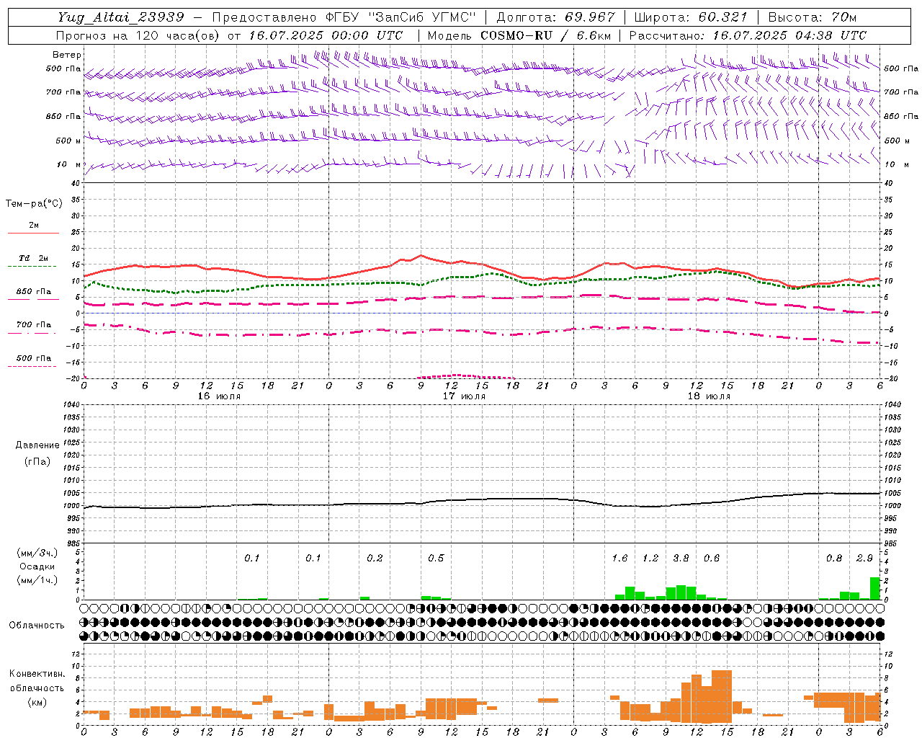The image size is (922, 738).
Task: Select the Конвективн. облачность label
Action: tap(37, 681)
